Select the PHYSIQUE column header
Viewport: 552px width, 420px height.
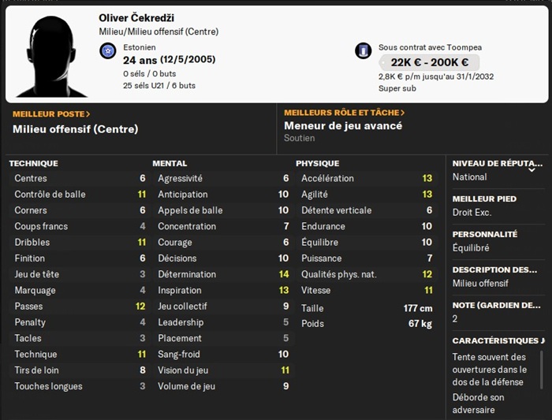click(317, 163)
